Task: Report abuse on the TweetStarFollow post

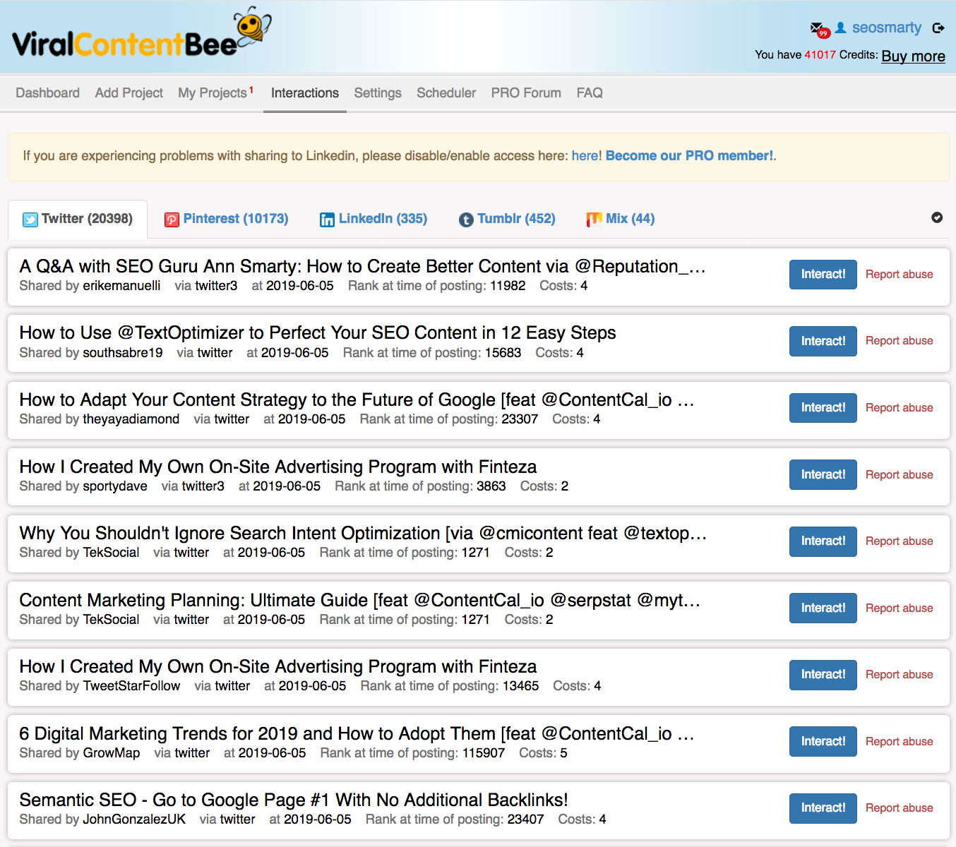Action: [899, 675]
